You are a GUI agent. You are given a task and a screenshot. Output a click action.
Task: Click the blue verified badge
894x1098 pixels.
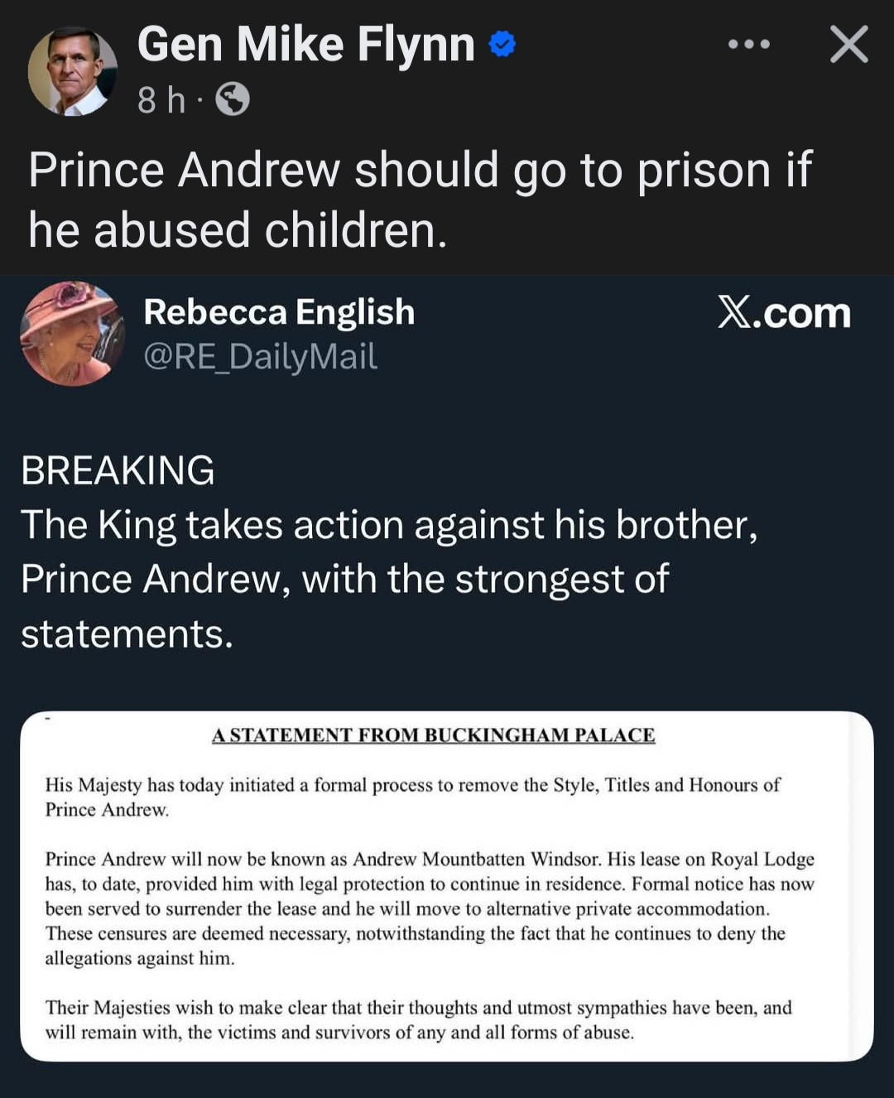click(x=502, y=44)
